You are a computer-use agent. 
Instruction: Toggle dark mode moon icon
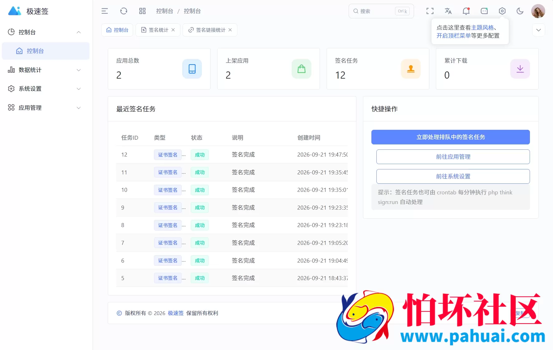520,11
